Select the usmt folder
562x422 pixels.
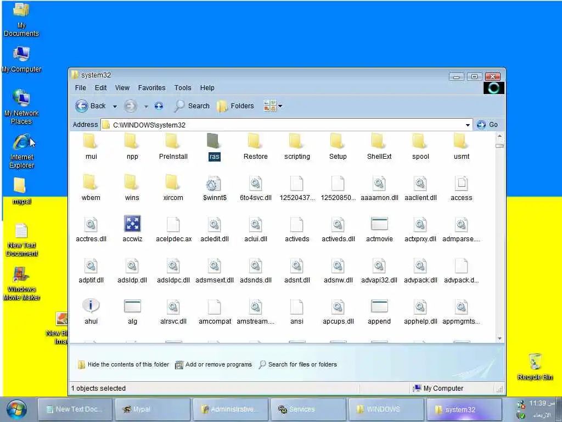(461, 147)
